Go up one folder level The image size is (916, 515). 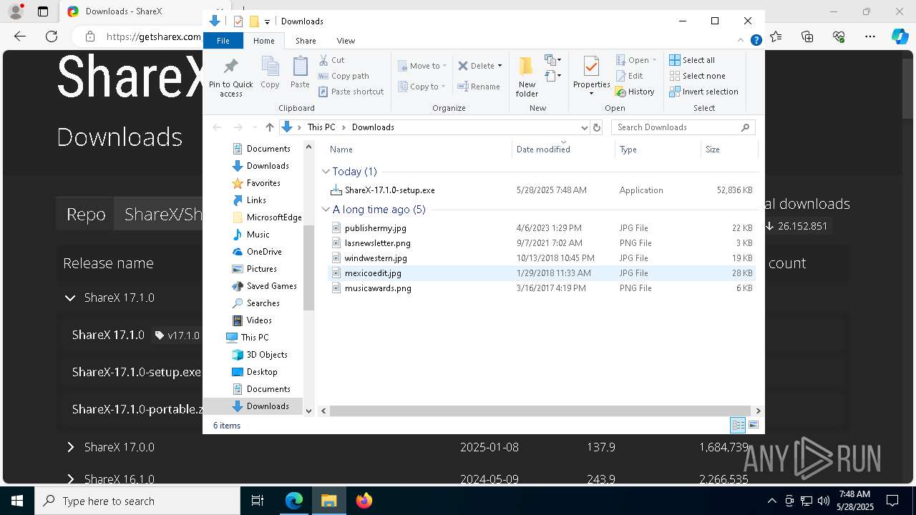click(x=269, y=127)
